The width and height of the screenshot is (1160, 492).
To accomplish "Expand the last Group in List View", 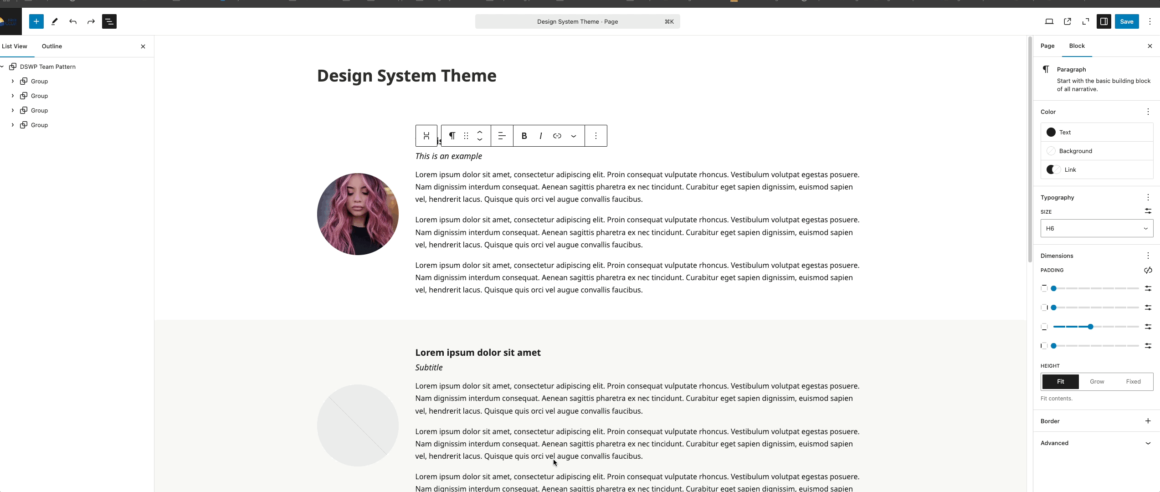I will pyautogui.click(x=13, y=125).
